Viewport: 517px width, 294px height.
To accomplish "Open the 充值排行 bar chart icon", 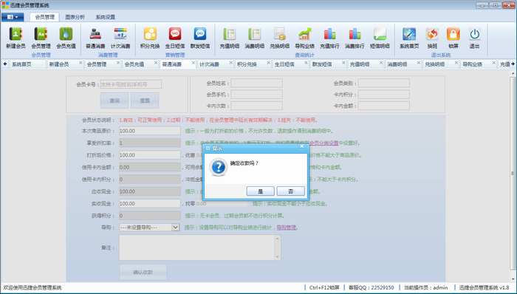I will pos(329,38).
